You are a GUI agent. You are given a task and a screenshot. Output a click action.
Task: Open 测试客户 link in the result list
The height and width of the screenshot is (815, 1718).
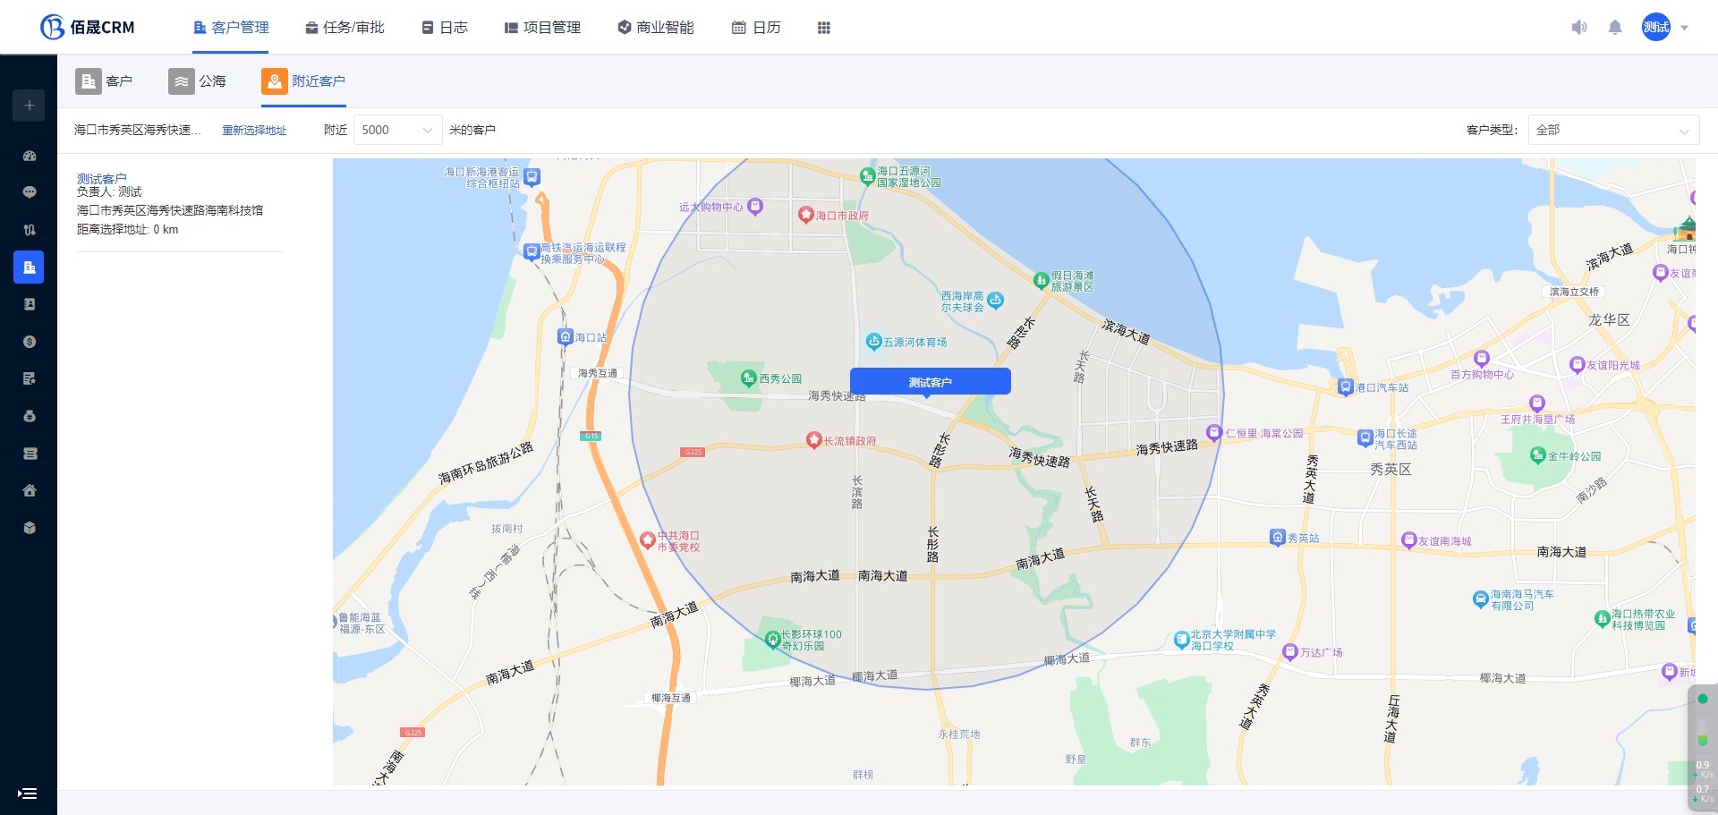point(102,179)
